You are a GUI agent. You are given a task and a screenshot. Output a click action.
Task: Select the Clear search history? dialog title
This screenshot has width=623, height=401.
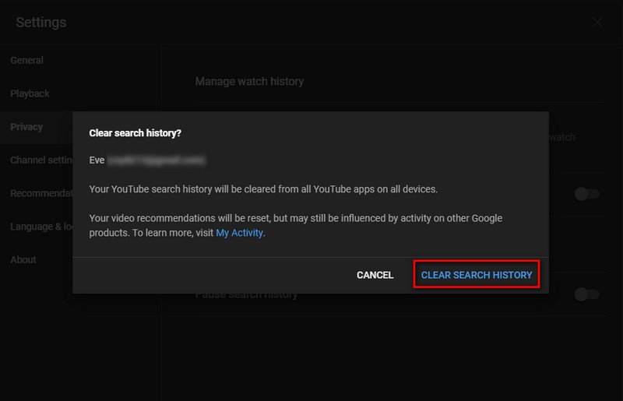tap(135, 133)
